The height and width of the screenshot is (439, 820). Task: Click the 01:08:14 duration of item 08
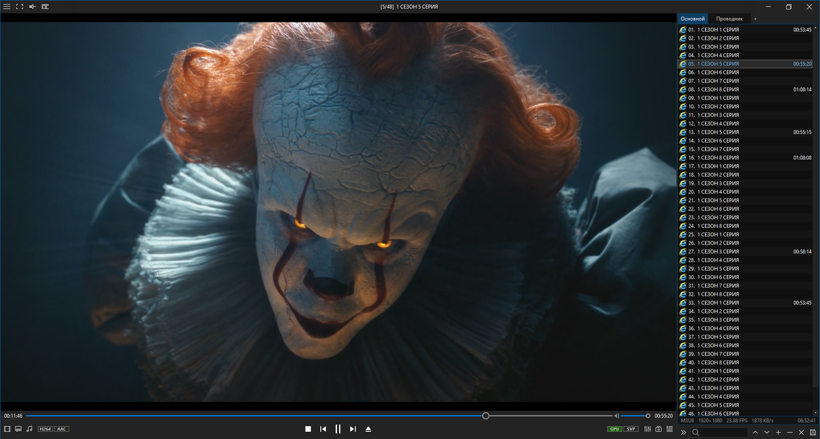(802, 90)
